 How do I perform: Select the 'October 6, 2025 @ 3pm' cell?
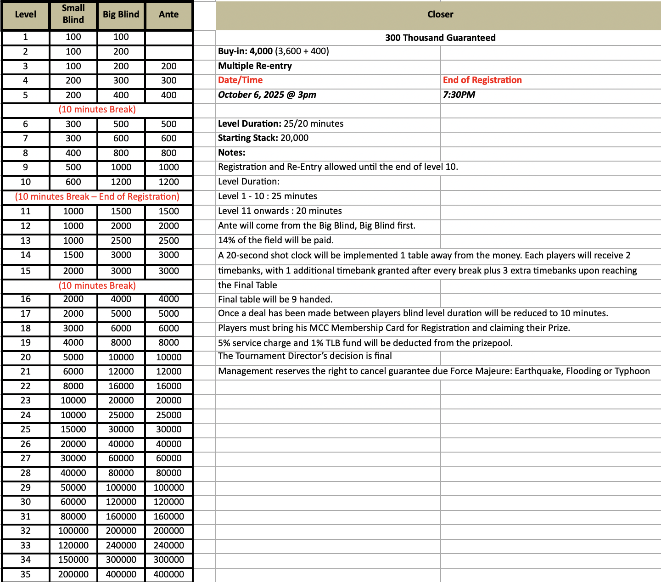point(267,95)
